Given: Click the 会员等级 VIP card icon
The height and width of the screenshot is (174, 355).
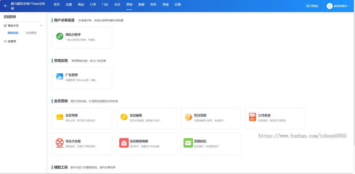Looking at the screenshot, I should tap(59, 117).
